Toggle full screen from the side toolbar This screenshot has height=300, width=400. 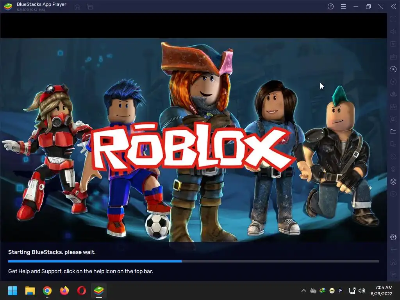click(393, 20)
